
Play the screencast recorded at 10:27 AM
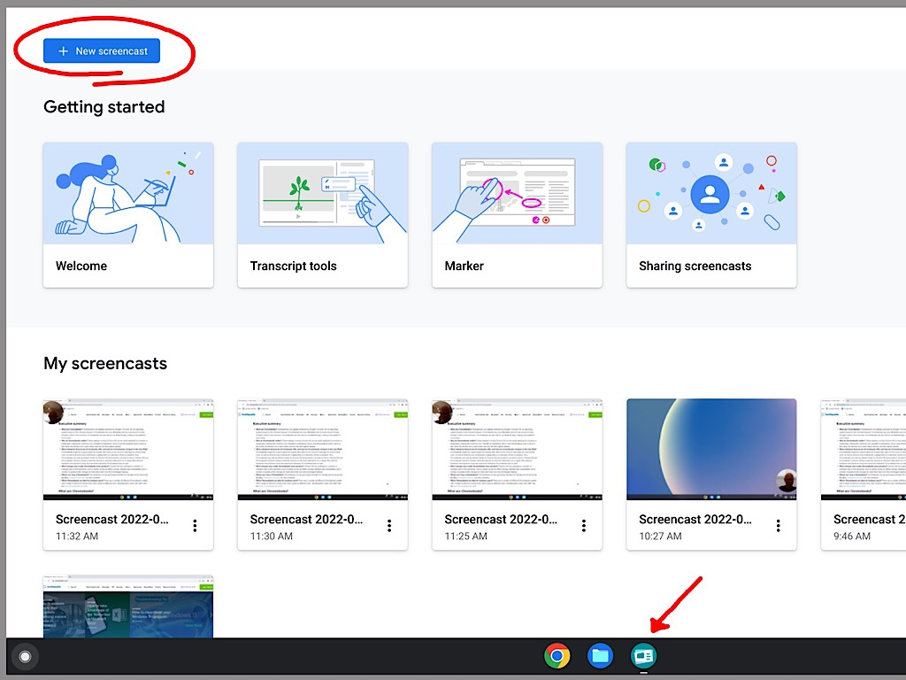pyautogui.click(x=711, y=448)
